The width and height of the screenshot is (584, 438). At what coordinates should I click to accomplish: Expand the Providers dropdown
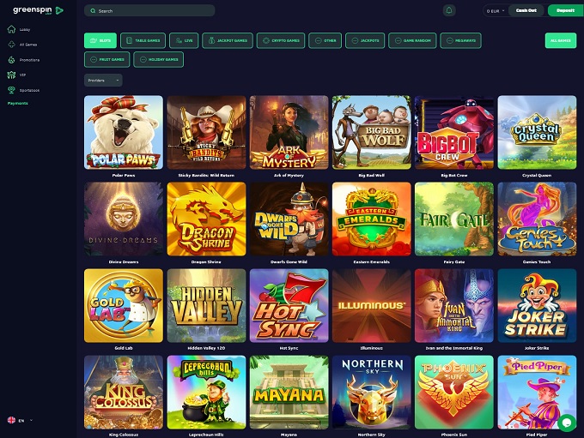pos(103,81)
